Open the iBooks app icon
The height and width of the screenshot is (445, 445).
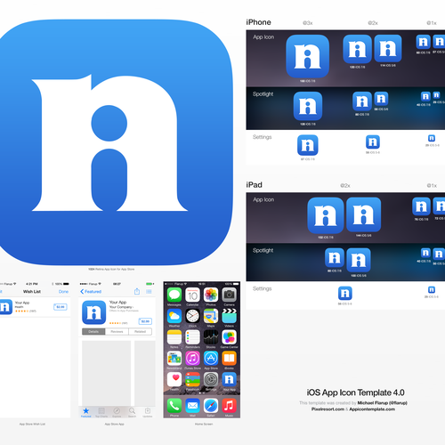[x=229, y=358]
